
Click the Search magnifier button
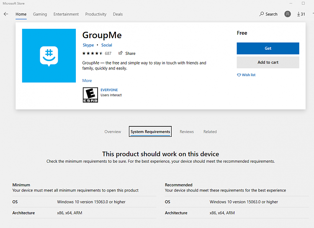click(x=268, y=14)
